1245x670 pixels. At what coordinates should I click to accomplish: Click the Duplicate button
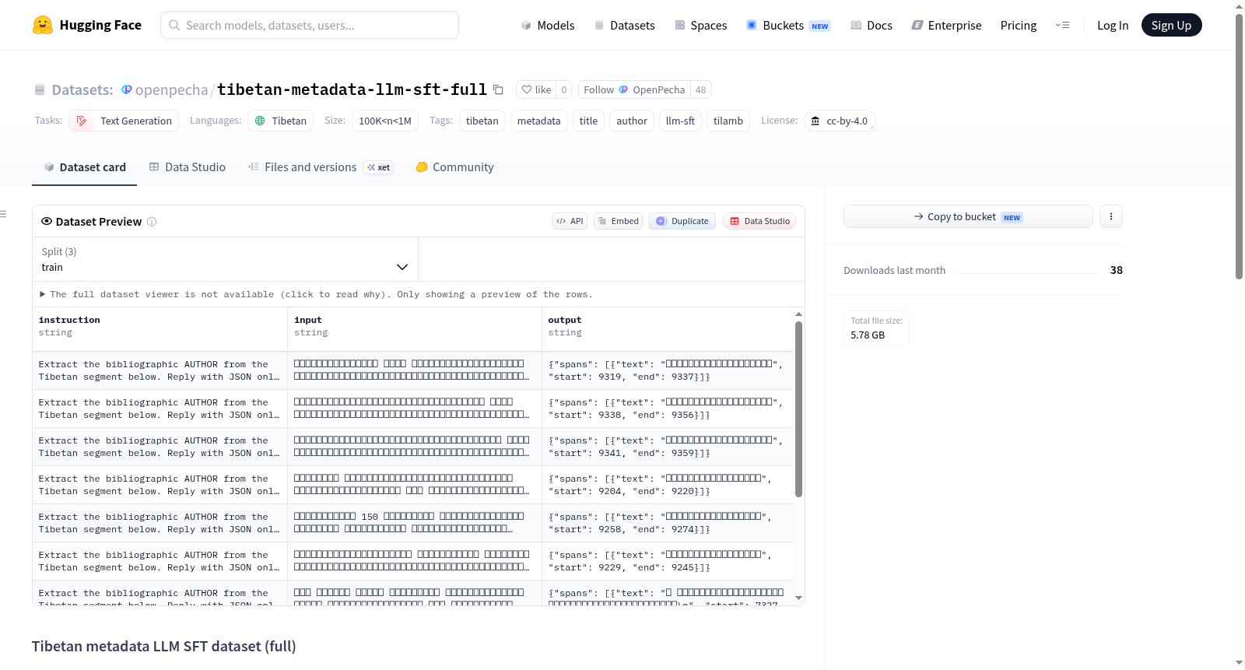click(682, 221)
